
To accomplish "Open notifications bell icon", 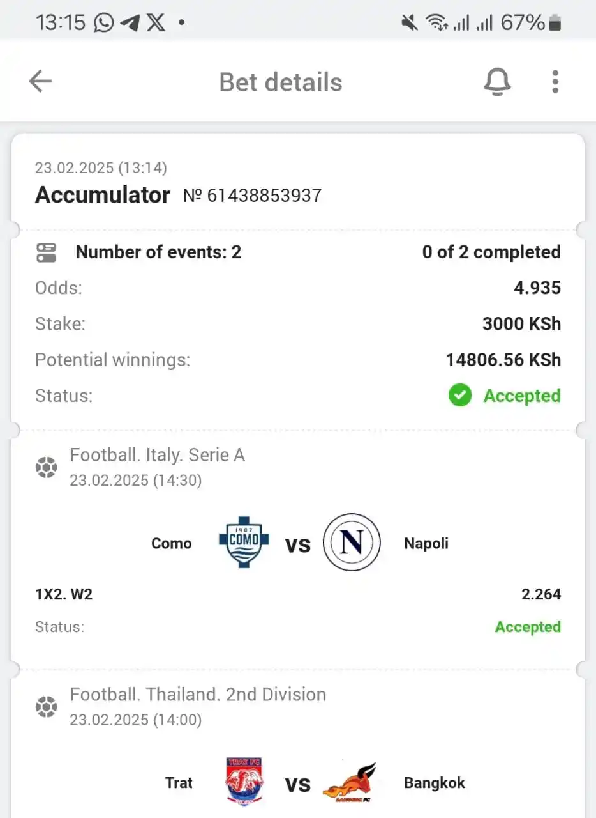I will tap(497, 82).
